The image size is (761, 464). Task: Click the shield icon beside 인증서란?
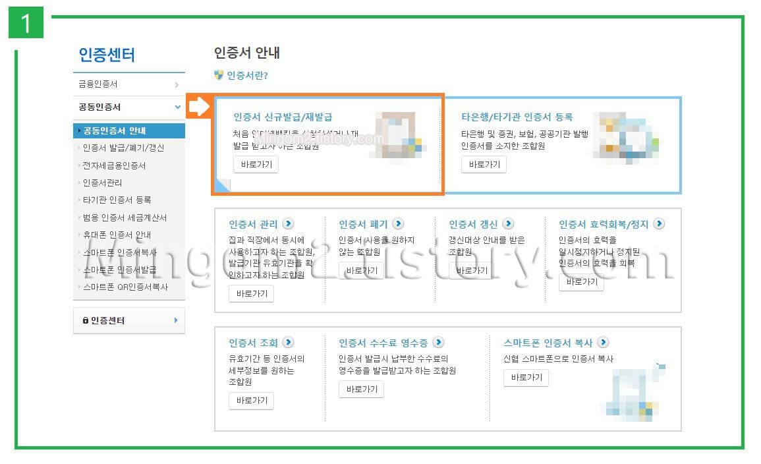[x=218, y=76]
